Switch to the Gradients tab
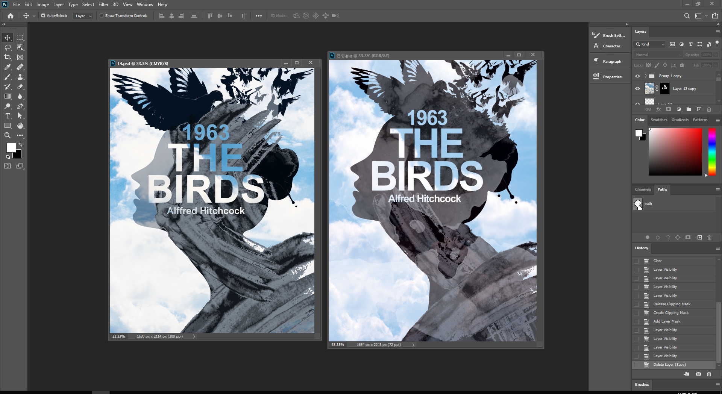This screenshot has width=722, height=394. pyautogui.click(x=680, y=120)
